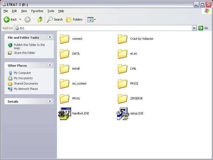Collapse the Other Places panel
Screen dimensions: 213x160
50,65
